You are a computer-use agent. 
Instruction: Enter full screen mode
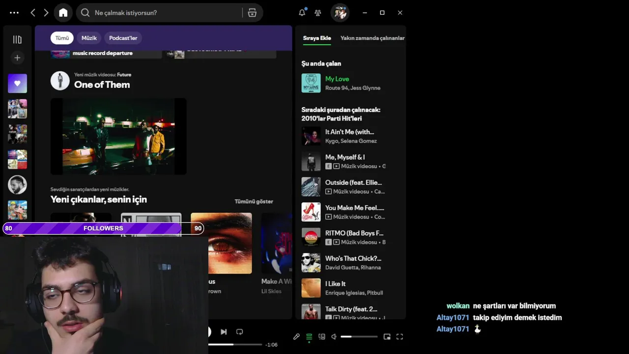(x=400, y=337)
